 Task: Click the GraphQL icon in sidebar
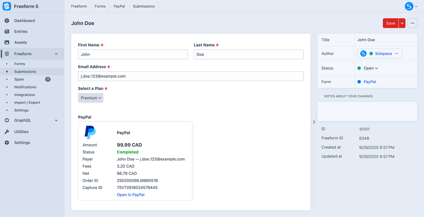click(7, 120)
